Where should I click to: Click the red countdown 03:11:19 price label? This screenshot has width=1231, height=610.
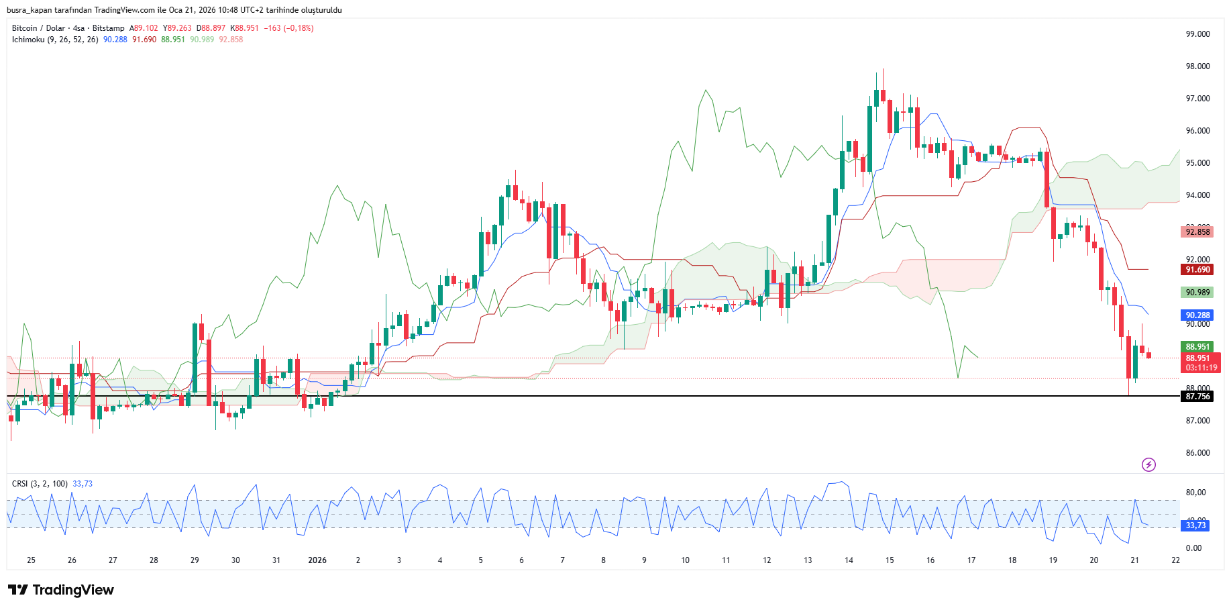[1201, 368]
